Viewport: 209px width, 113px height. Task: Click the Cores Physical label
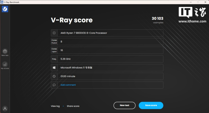(54, 41)
